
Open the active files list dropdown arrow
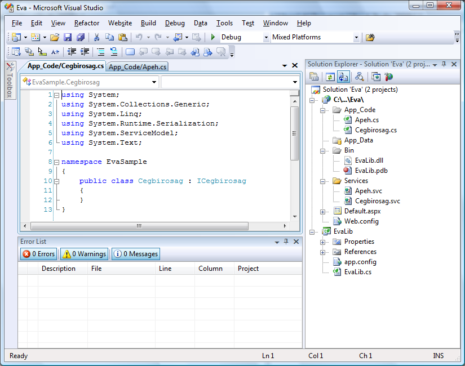tap(285, 65)
